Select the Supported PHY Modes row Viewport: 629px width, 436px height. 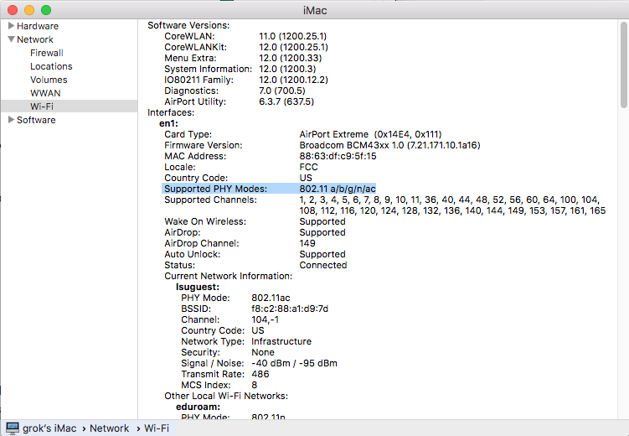click(x=269, y=189)
